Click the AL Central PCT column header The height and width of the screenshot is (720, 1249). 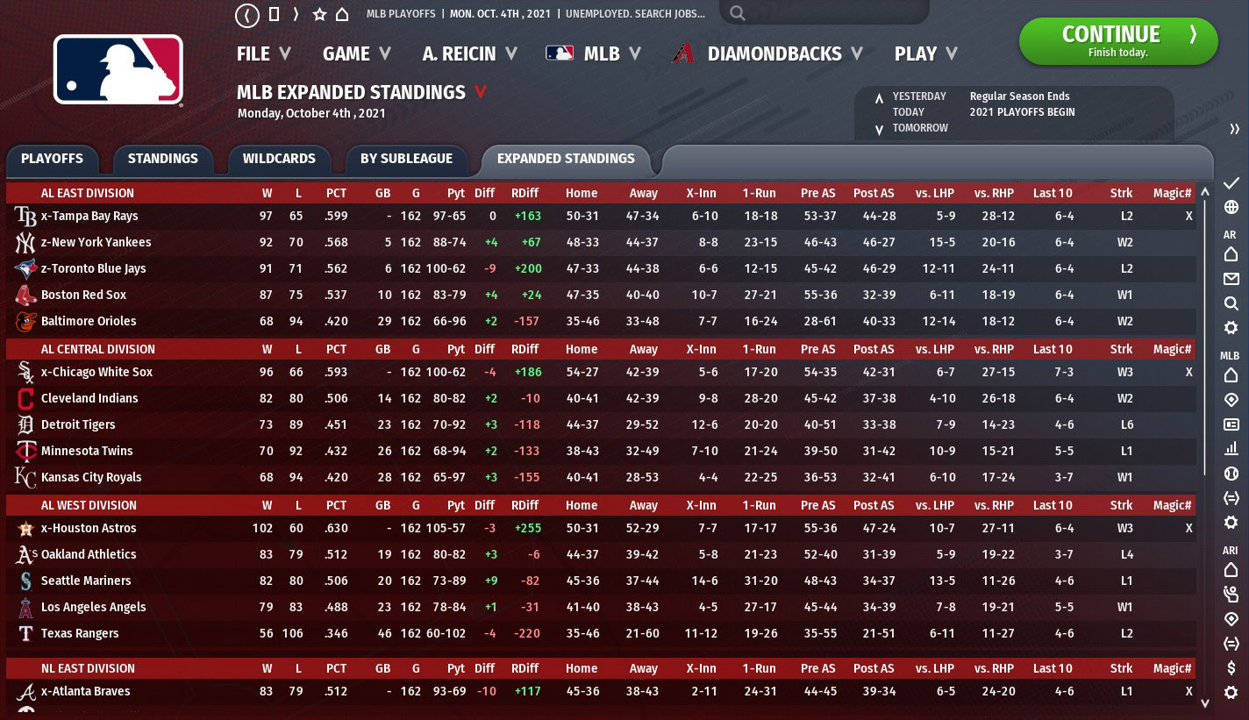(x=337, y=349)
